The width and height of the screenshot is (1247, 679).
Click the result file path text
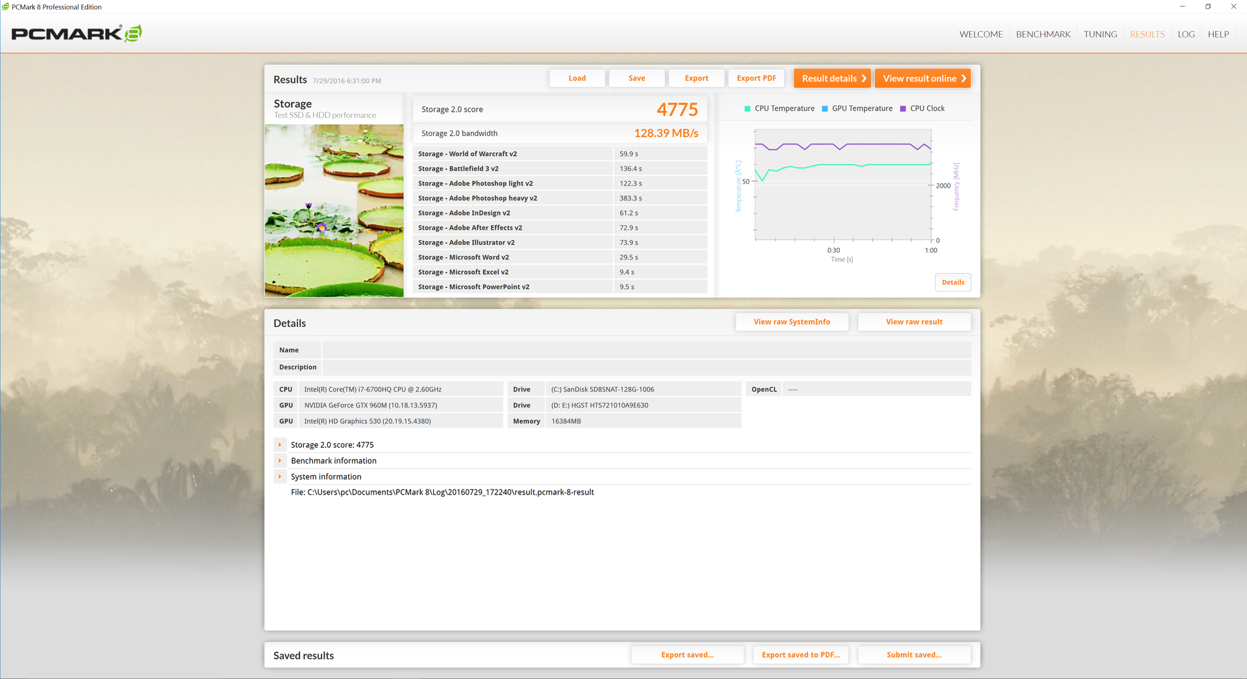pos(442,492)
